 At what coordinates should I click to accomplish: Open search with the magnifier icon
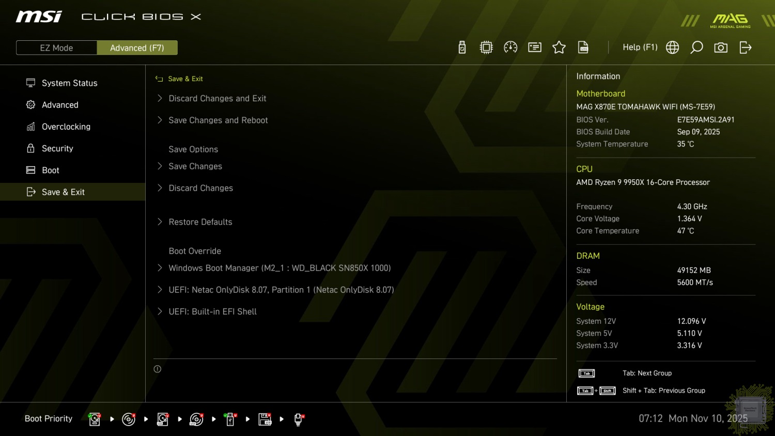point(696,48)
